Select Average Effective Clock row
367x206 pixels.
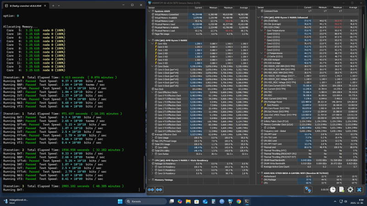199,135
